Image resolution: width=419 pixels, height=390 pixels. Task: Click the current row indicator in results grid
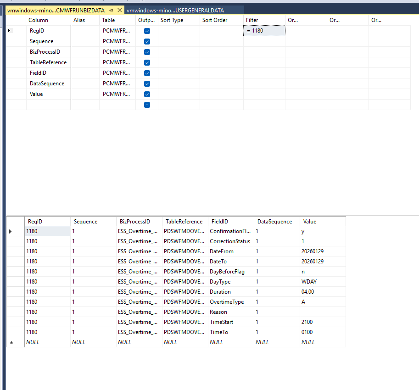tap(11, 231)
